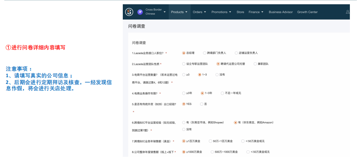357x159 pixels.
Task: Open the Promotions dropdown menu
Action: click(x=221, y=12)
